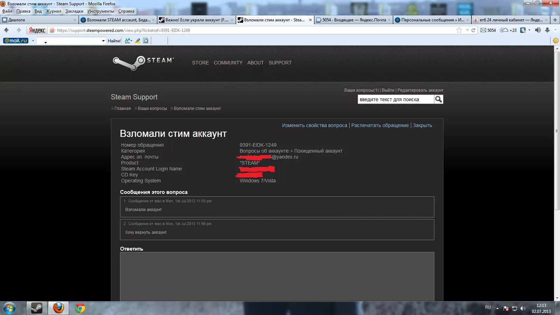This screenshot has width=560, height=315.
Task: Reload the page with the refresh icon
Action: pyautogui.click(x=474, y=30)
